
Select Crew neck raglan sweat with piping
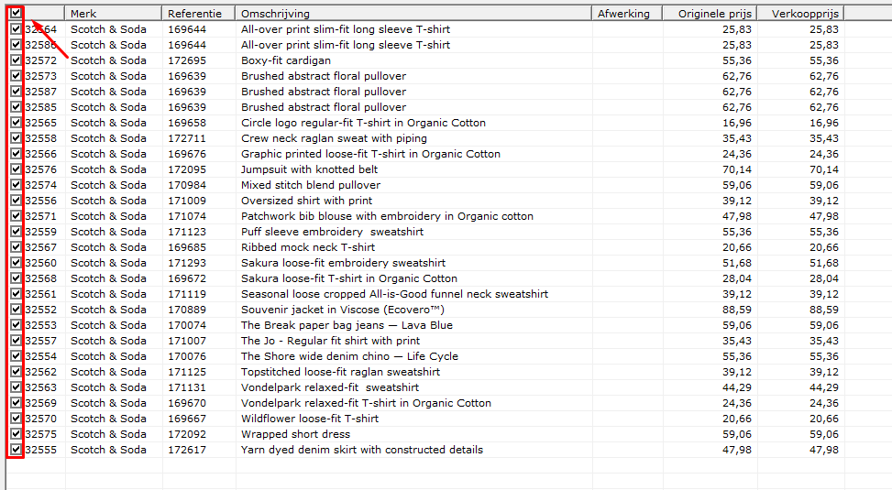pyautogui.click(x=334, y=138)
